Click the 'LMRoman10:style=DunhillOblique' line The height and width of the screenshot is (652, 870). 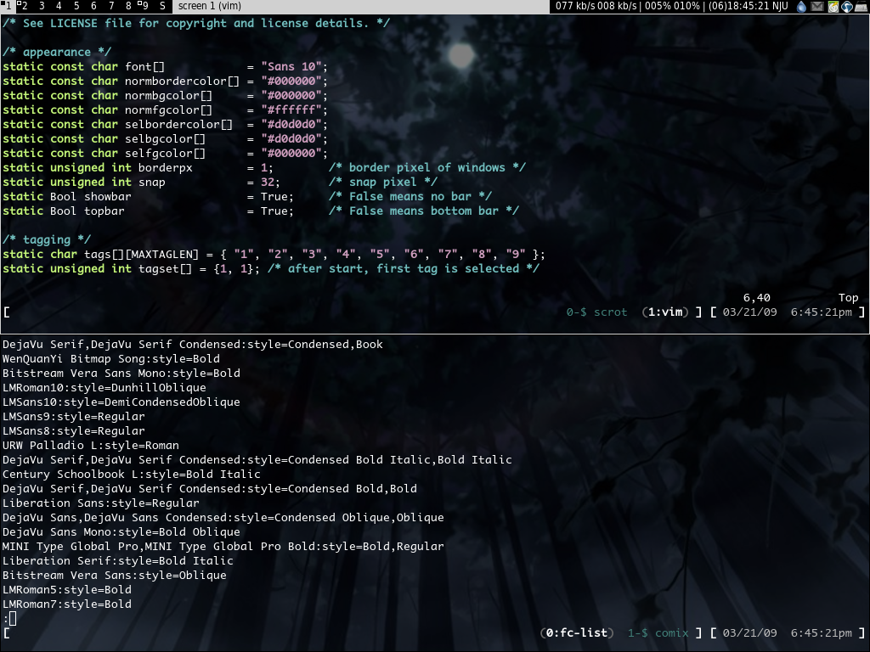click(105, 387)
